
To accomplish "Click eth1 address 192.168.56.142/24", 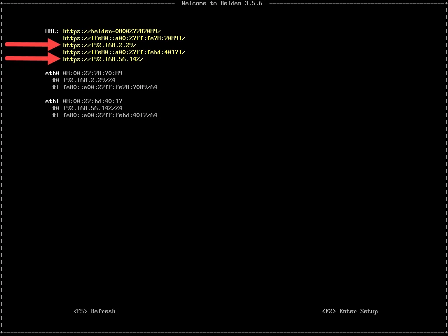I will coord(93,108).
